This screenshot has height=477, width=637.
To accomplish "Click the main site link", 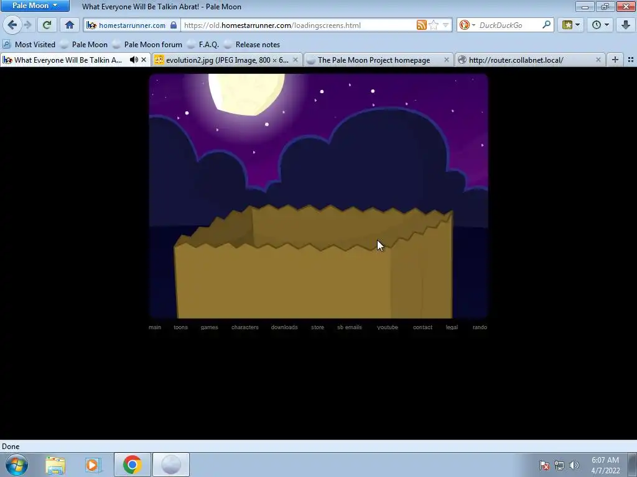I will point(155,327).
